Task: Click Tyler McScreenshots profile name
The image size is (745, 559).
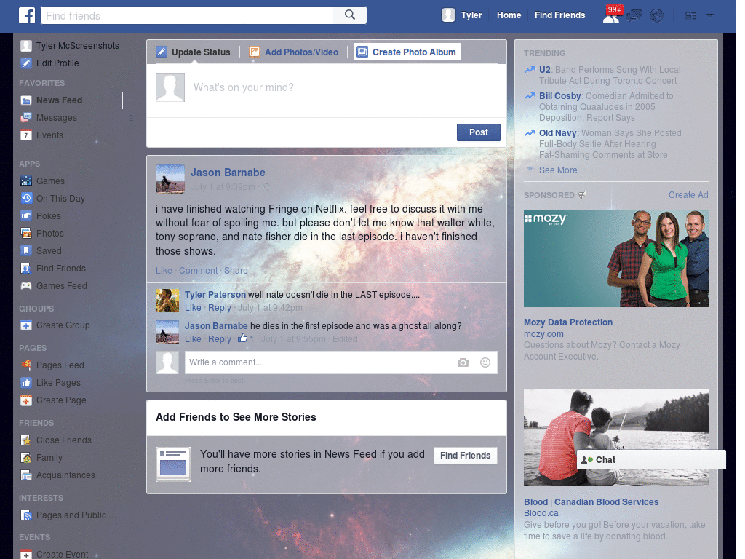Action: click(77, 46)
